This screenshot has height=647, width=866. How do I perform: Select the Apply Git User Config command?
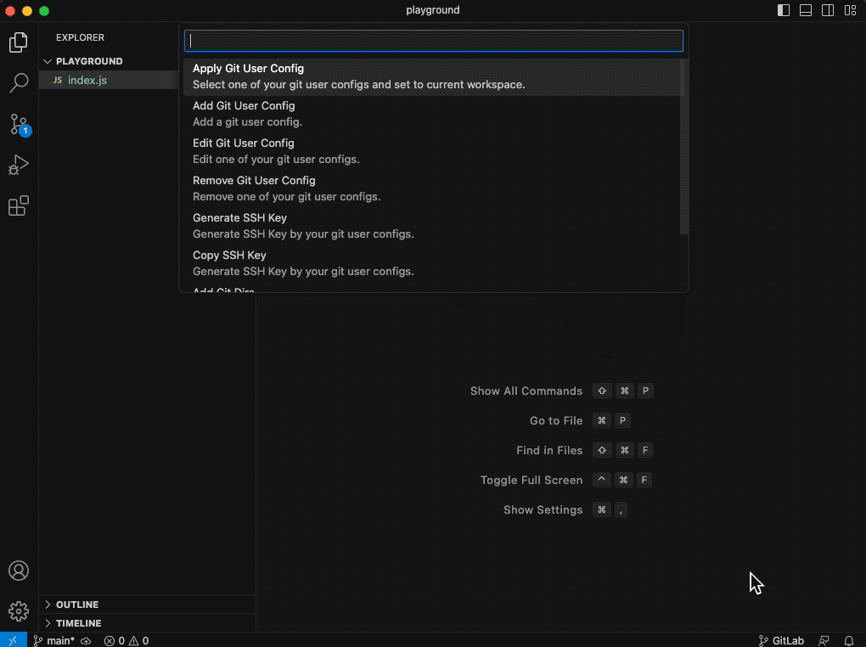433,76
